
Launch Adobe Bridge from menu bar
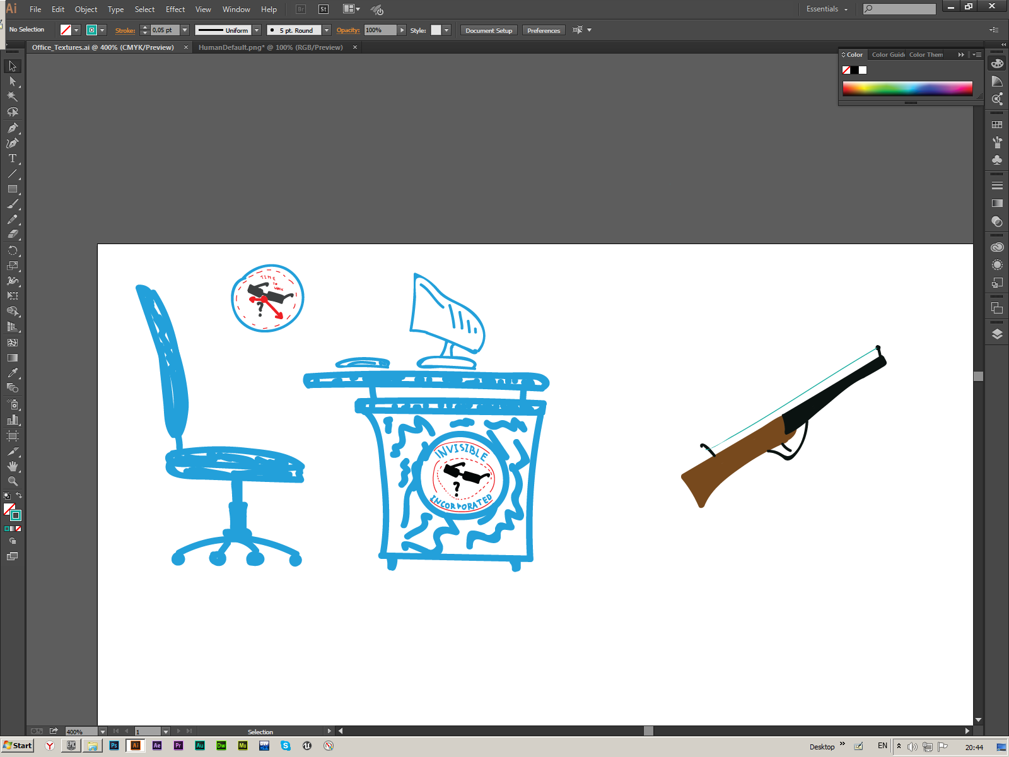(x=301, y=9)
